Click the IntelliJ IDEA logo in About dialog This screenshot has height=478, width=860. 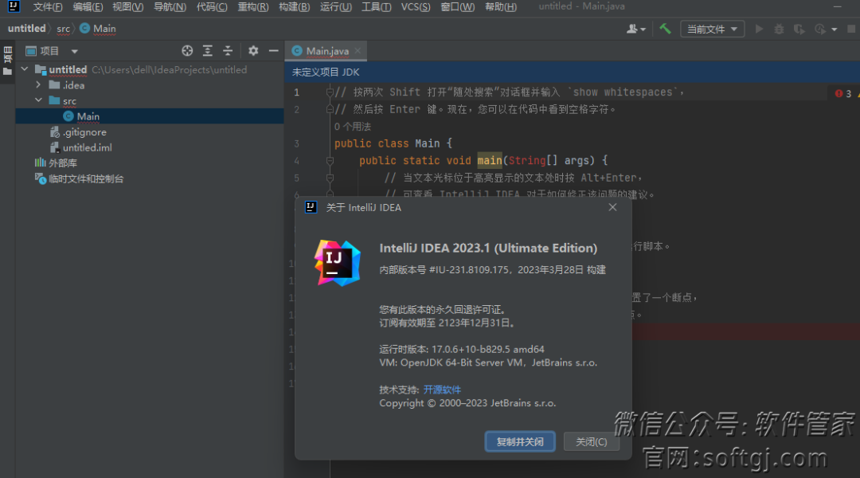pos(338,263)
